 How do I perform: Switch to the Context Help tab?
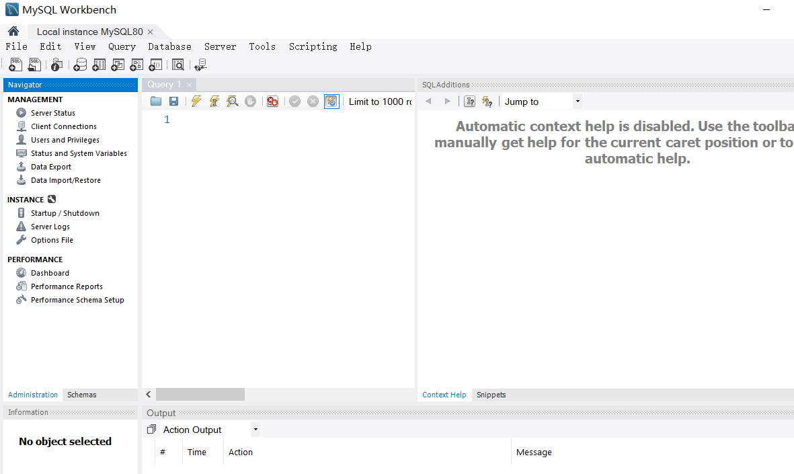coord(444,395)
